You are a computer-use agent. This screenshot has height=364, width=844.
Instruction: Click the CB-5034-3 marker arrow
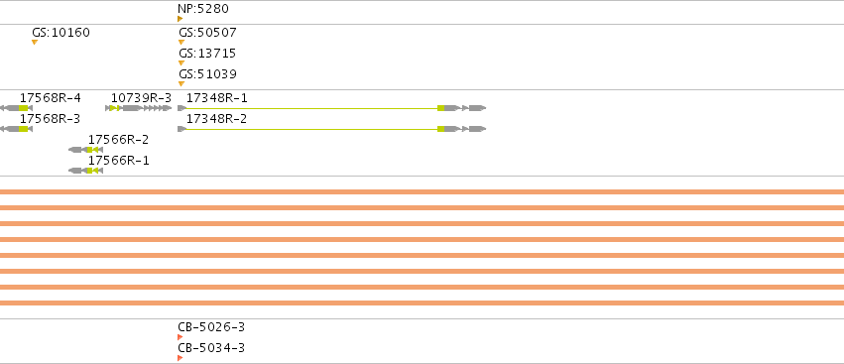click(181, 358)
